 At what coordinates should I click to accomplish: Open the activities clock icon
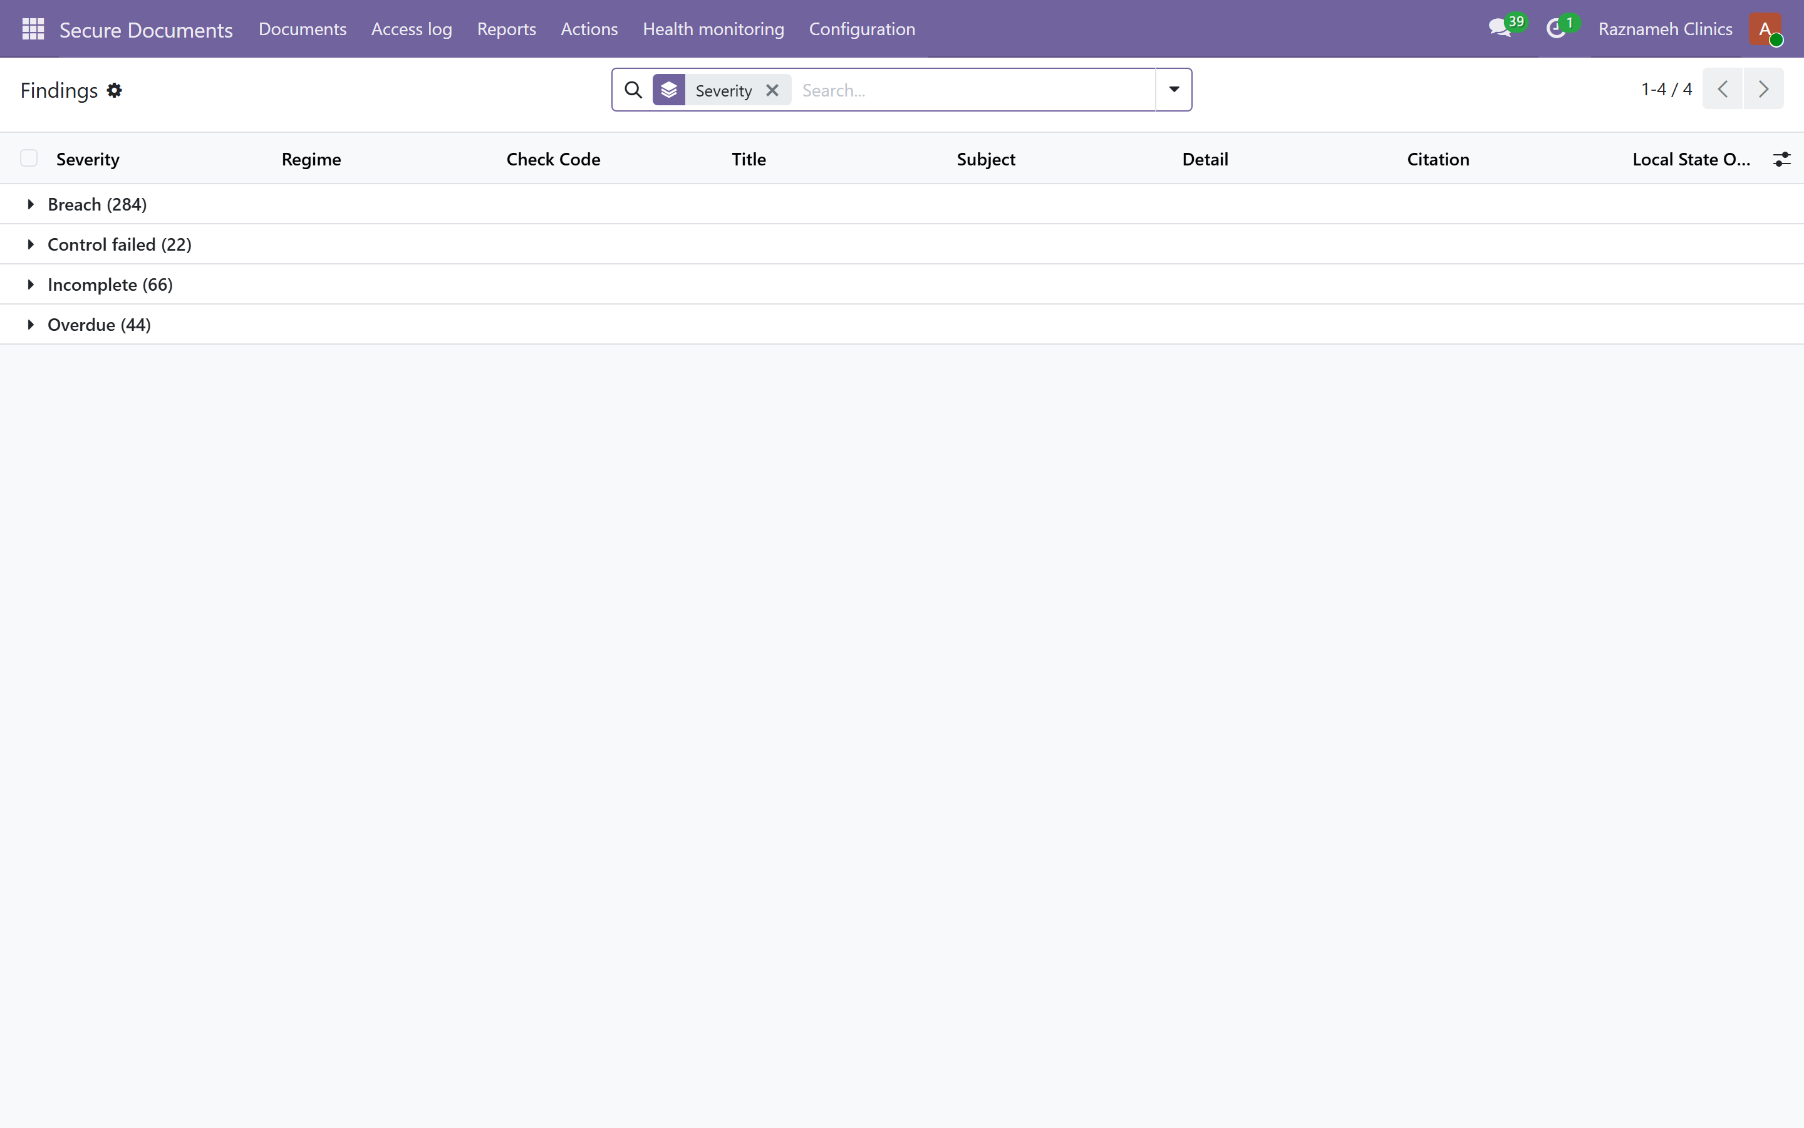tap(1556, 29)
